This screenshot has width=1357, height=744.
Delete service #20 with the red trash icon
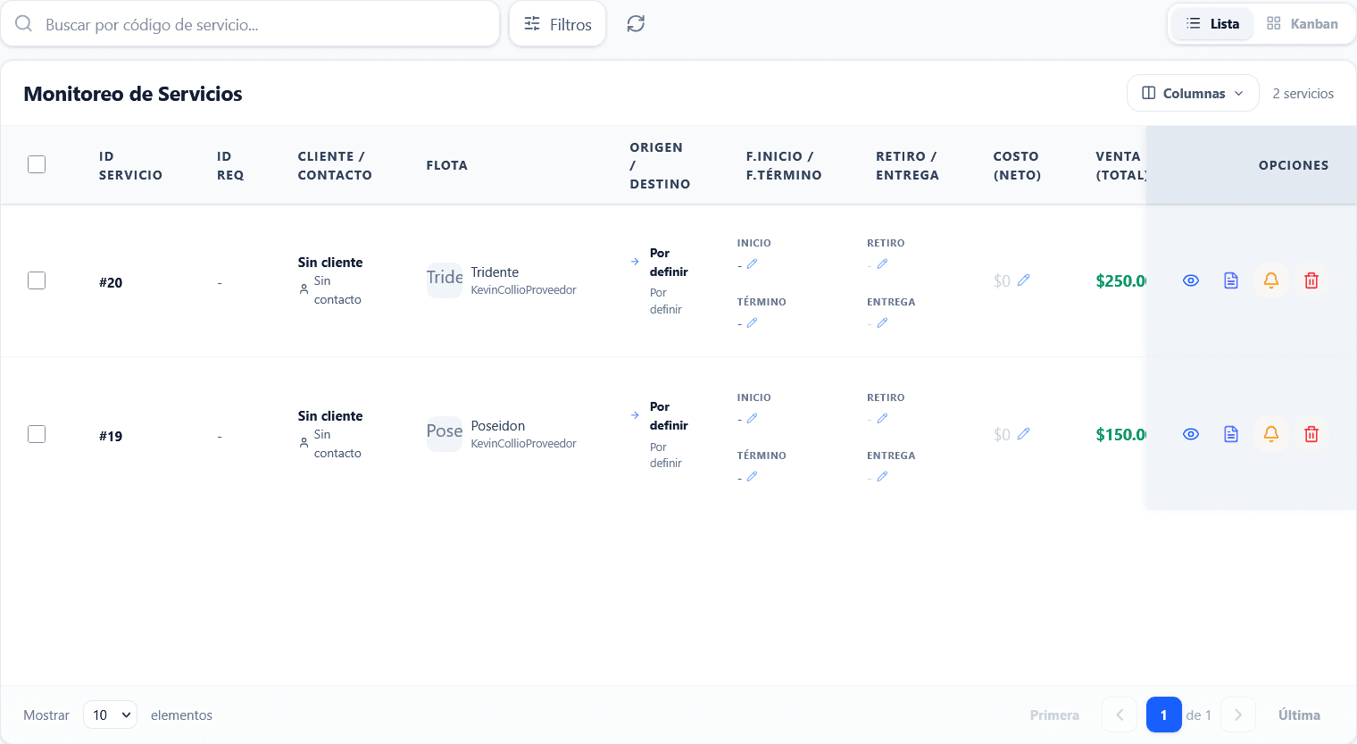coord(1311,280)
